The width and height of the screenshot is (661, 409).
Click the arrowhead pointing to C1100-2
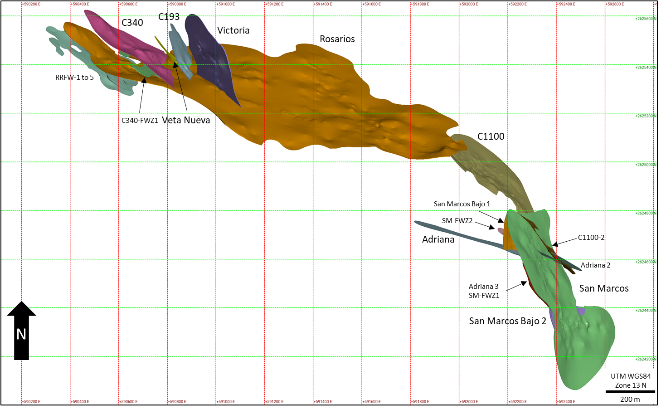click(x=555, y=244)
